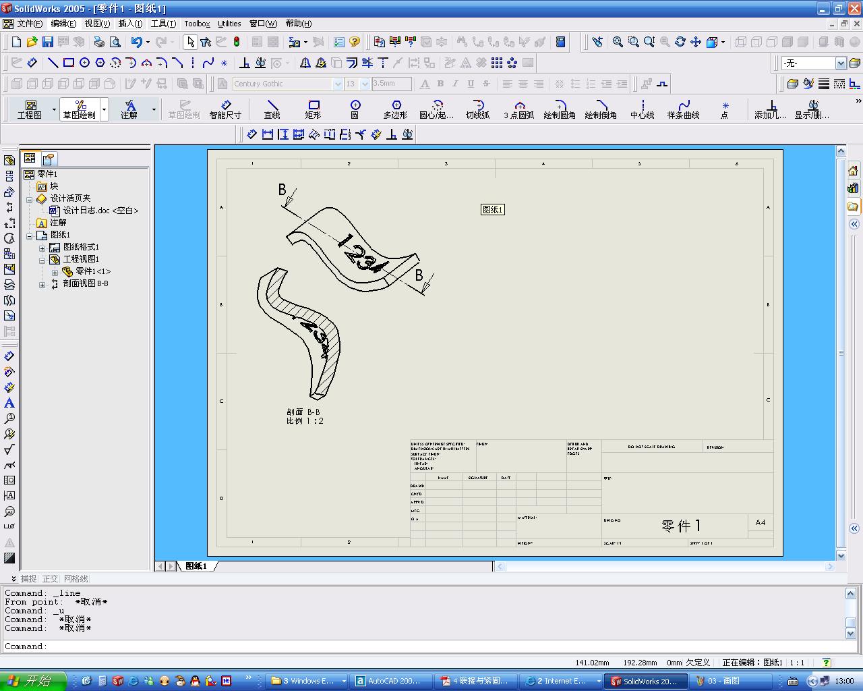This screenshot has height=691, width=863.
Task: Open the 编辑(E) menu
Action: [63, 24]
